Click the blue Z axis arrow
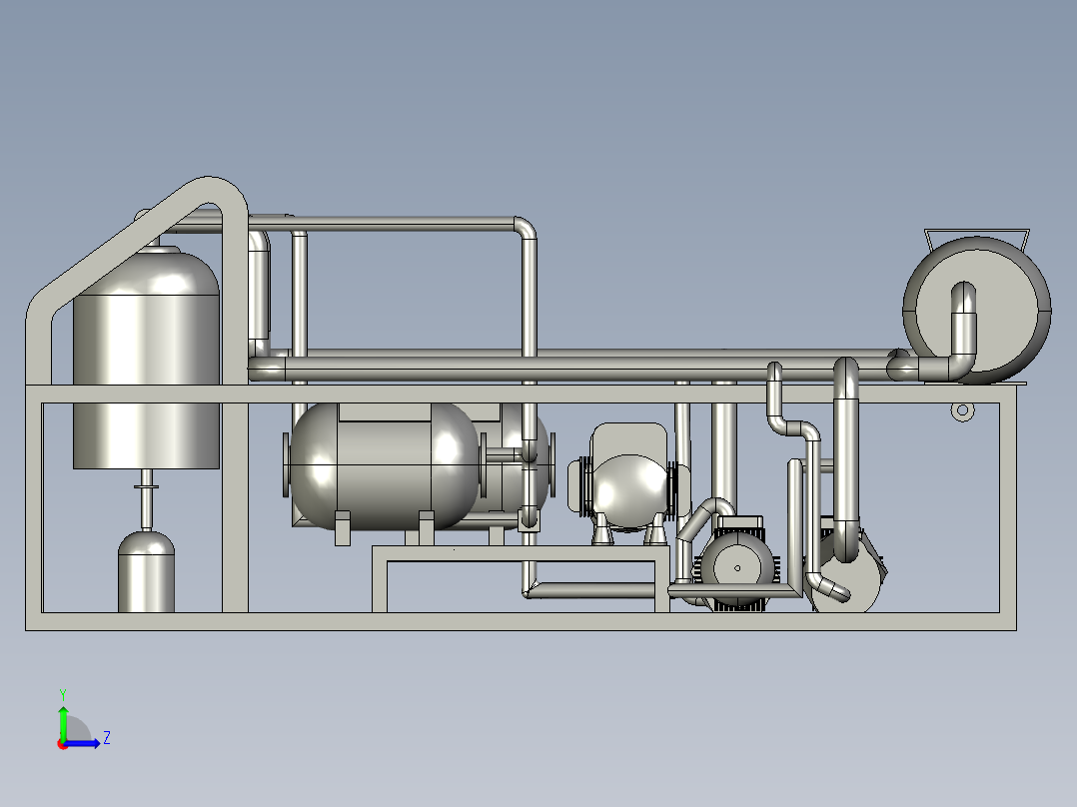Screen dimensions: 1077x807 coord(84,743)
